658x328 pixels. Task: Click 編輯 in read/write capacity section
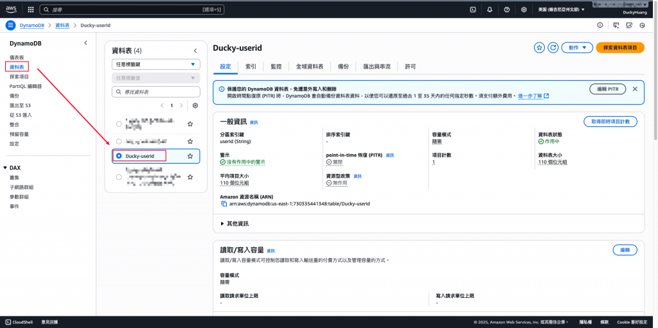coord(625,250)
